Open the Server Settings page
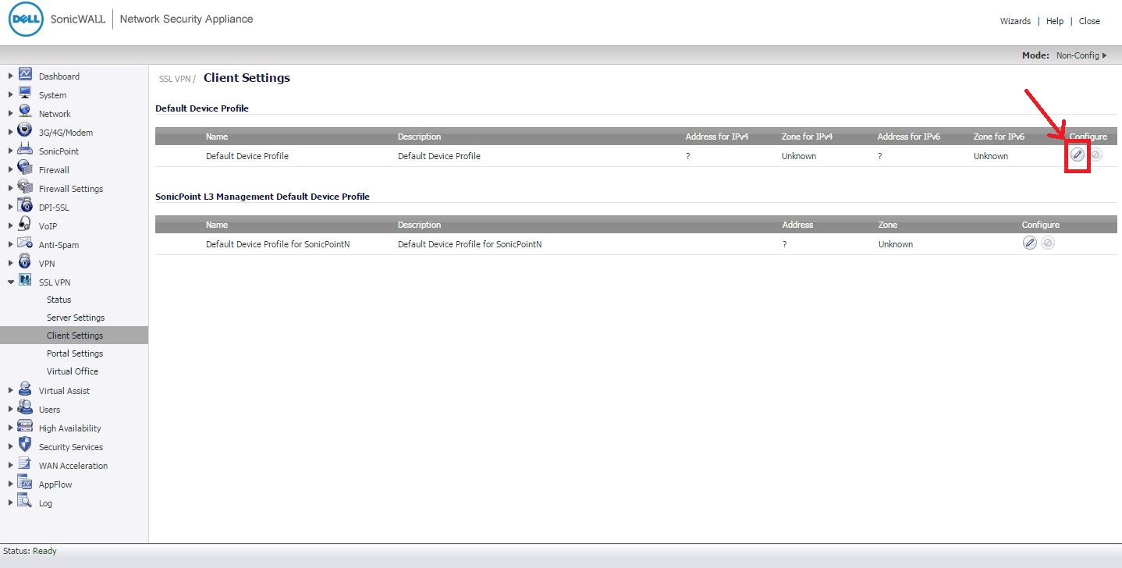1122x568 pixels. [x=75, y=318]
